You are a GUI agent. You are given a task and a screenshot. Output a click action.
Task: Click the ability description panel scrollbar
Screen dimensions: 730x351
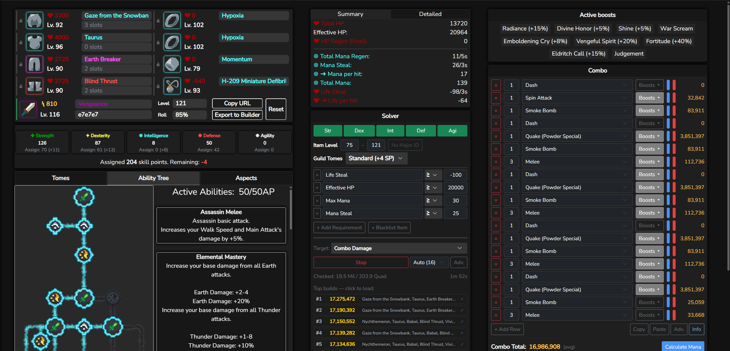(x=291, y=210)
